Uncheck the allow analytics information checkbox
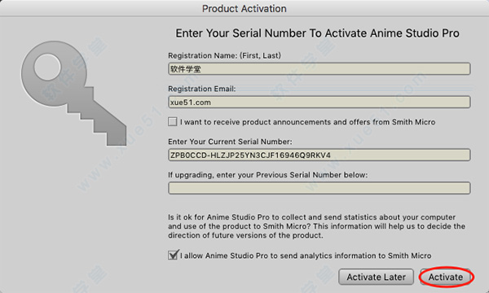The image size is (489, 293). coord(173,255)
